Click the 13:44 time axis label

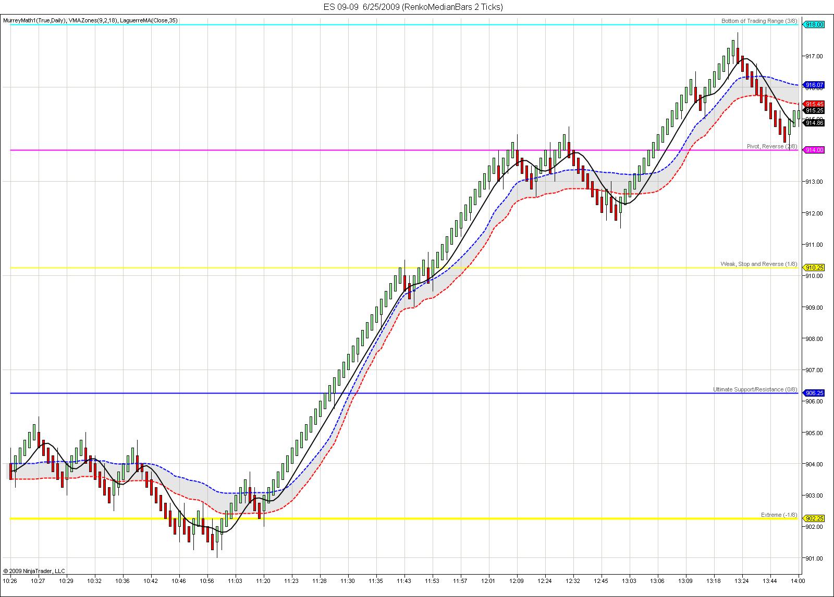click(x=770, y=581)
